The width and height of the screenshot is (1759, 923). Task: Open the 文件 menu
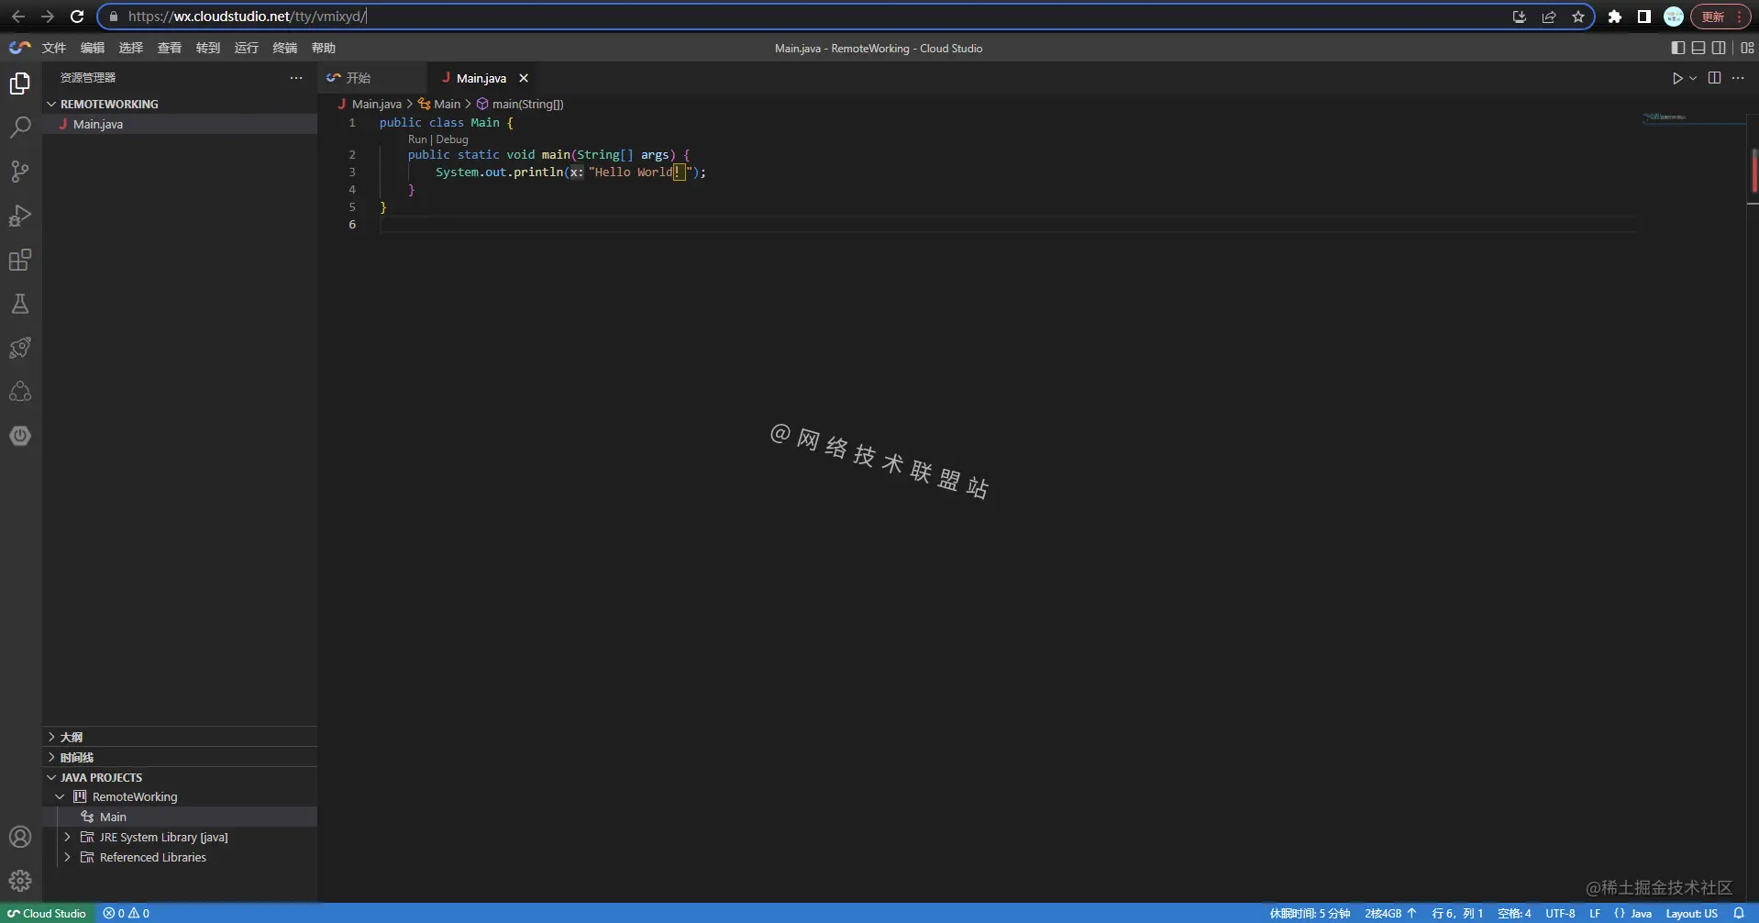tap(54, 48)
